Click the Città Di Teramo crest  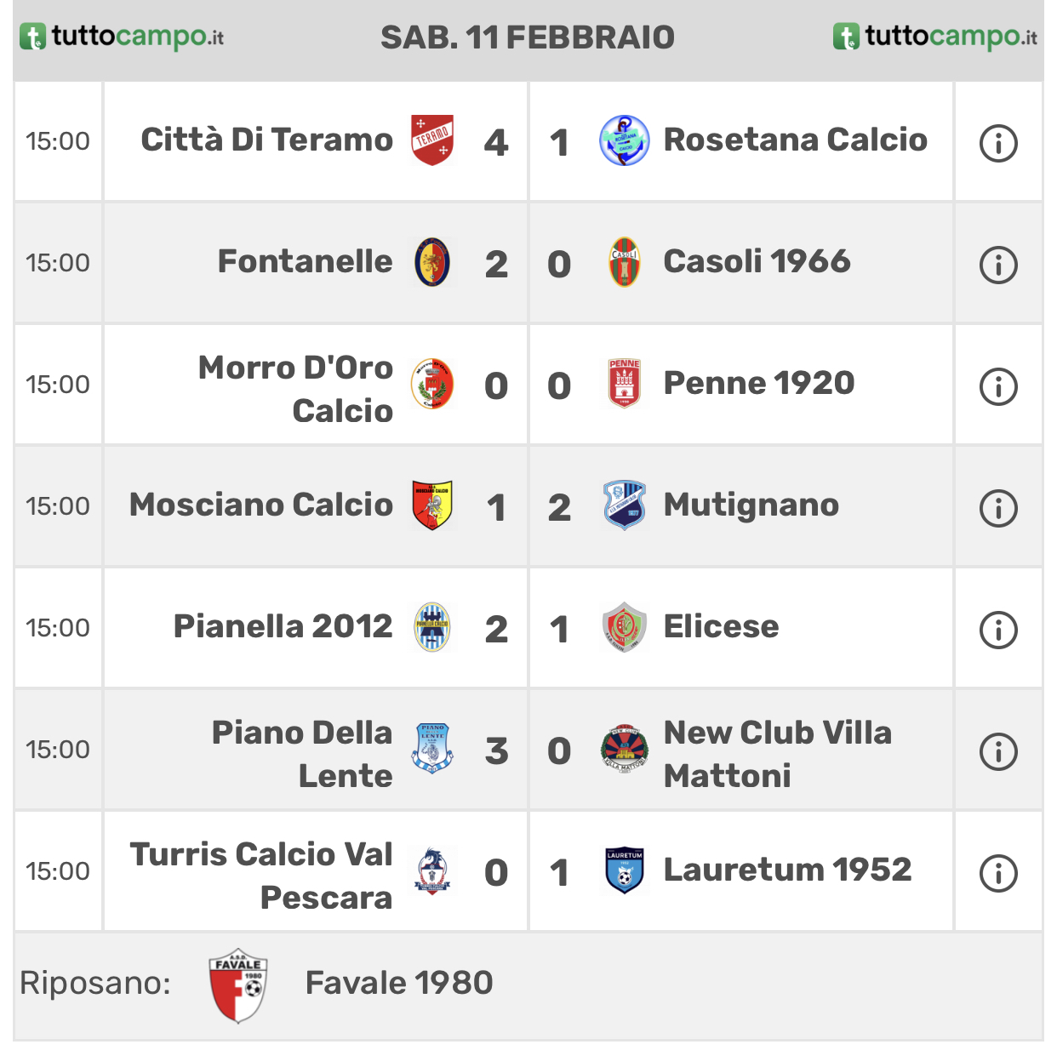coord(432,140)
